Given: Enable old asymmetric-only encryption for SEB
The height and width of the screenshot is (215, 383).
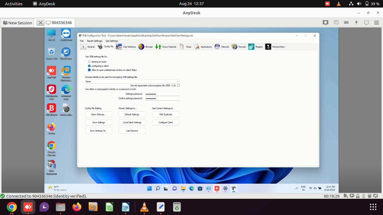Looking at the screenshot, I should (x=179, y=85).
